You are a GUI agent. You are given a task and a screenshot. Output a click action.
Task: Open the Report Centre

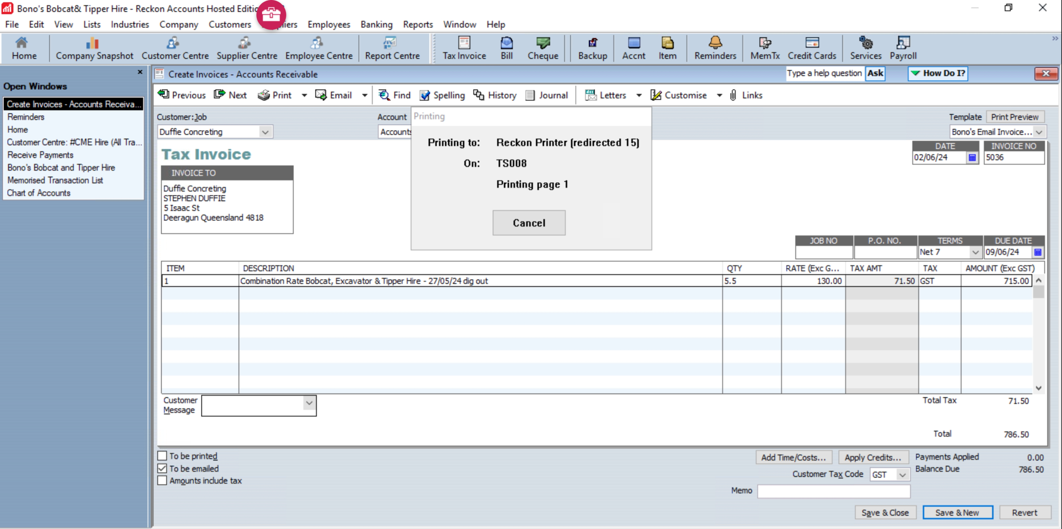tap(392, 49)
